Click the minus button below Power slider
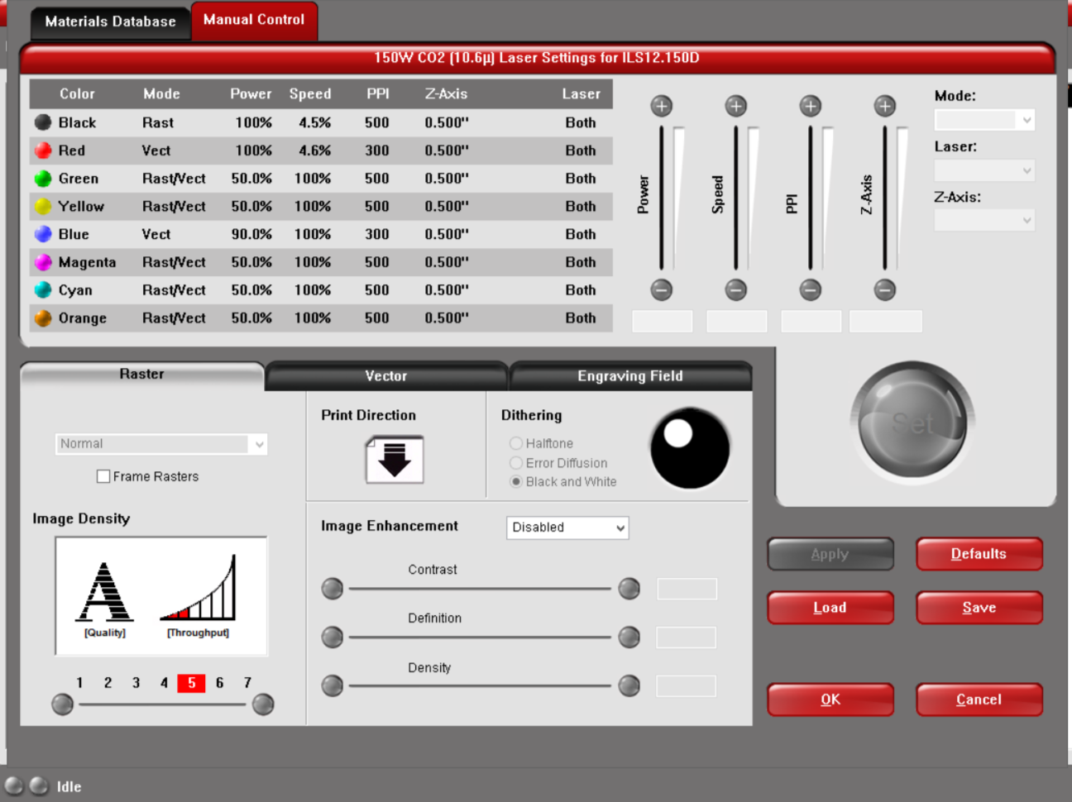This screenshot has width=1072, height=802. coord(661,289)
